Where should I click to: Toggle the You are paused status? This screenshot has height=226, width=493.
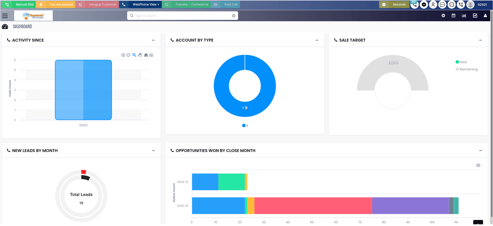(61, 5)
